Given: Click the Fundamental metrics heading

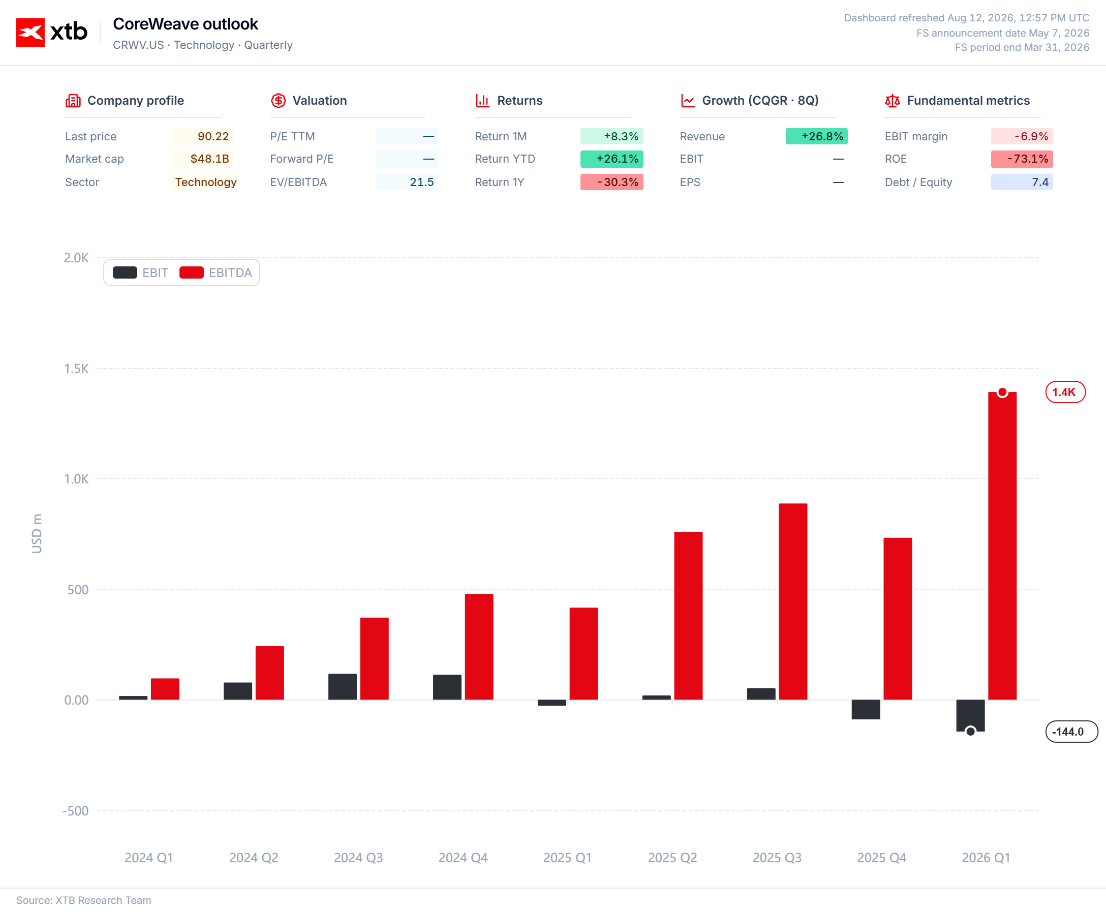Looking at the screenshot, I should pyautogui.click(x=968, y=100).
